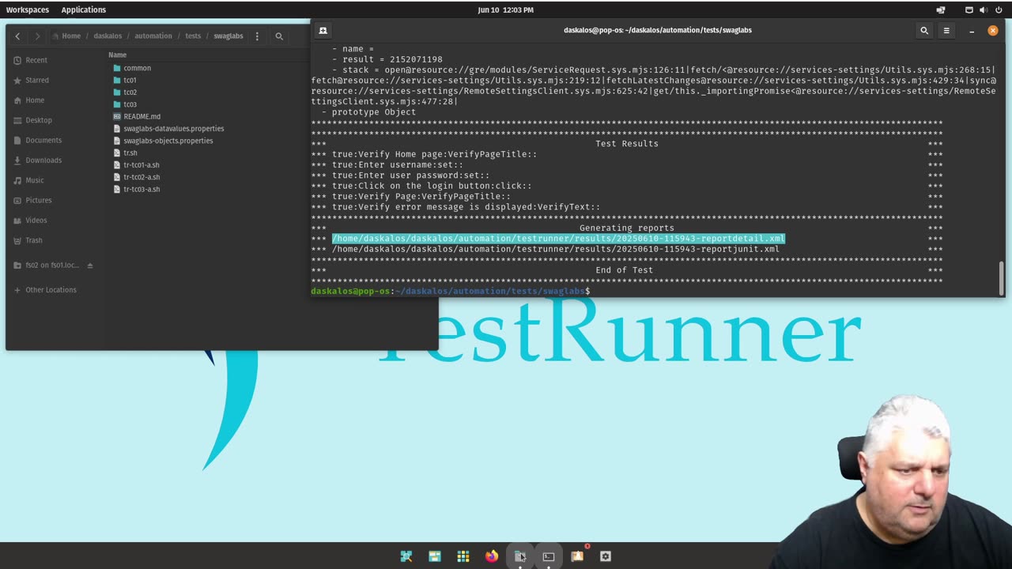Jump to tests in the path bar
The width and height of the screenshot is (1012, 569).
pyautogui.click(x=193, y=36)
